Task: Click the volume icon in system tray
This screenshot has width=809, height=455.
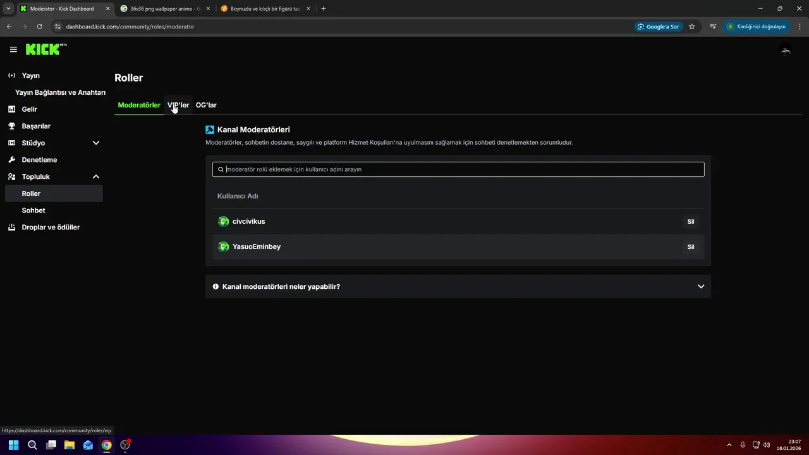Action: (x=766, y=445)
